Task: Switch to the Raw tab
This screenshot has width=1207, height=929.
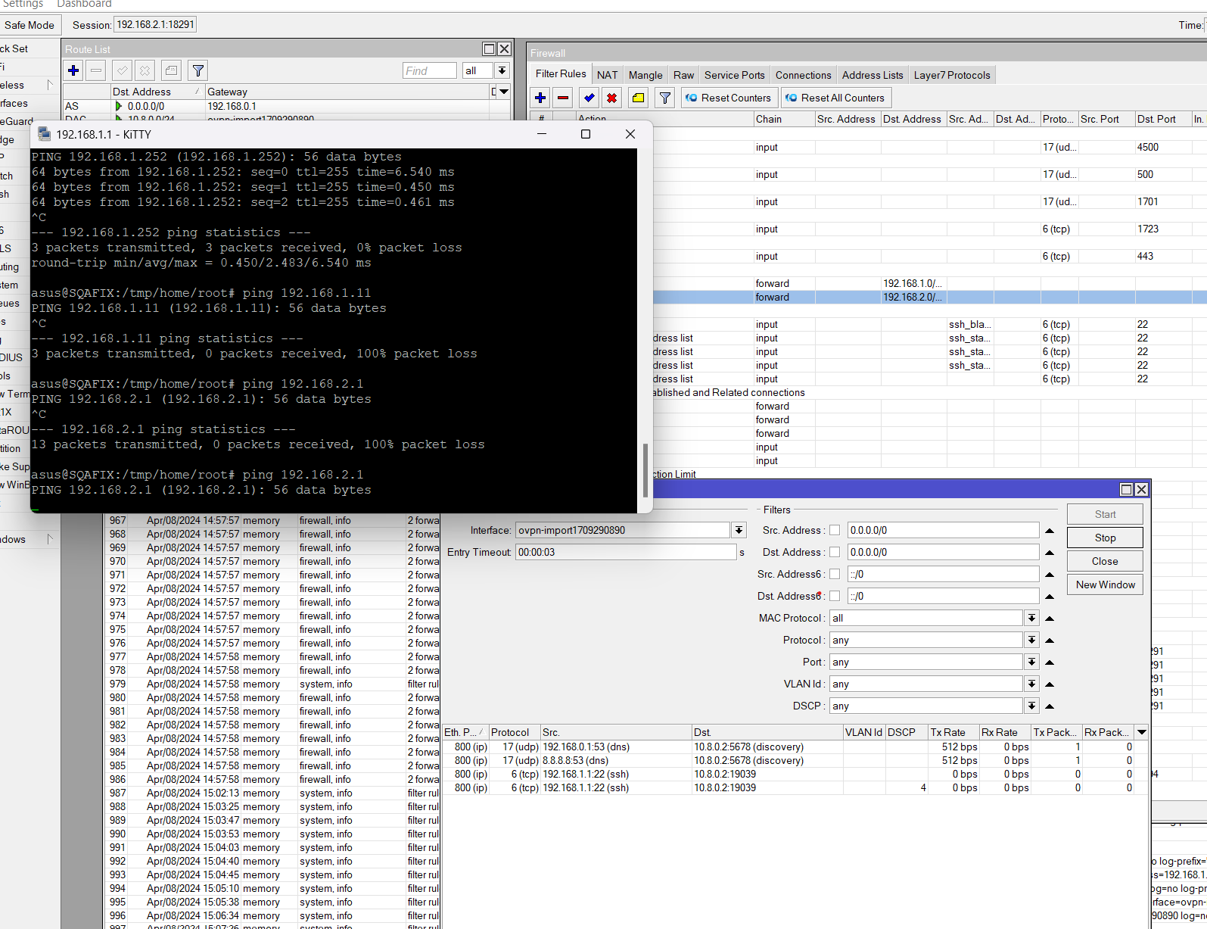Action: tap(683, 75)
